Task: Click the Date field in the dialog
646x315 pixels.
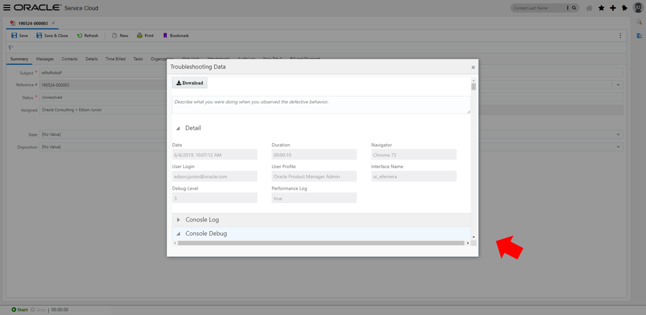Action: click(214, 155)
